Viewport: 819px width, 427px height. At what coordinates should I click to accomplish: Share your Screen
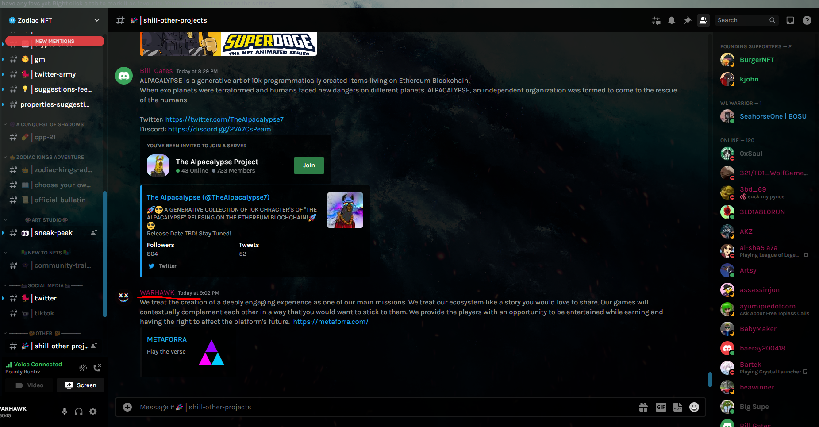click(81, 385)
